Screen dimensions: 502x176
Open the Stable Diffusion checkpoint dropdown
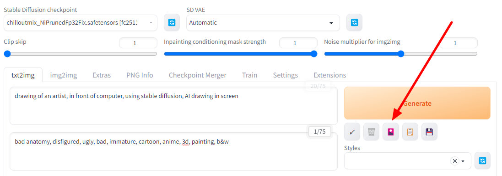click(81, 23)
